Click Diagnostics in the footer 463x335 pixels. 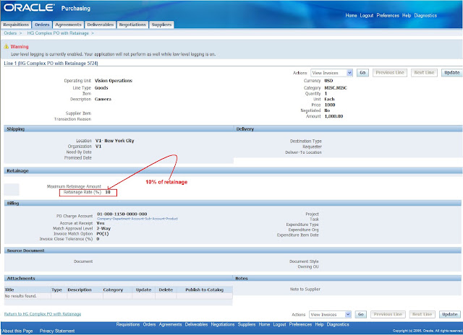[338, 324]
